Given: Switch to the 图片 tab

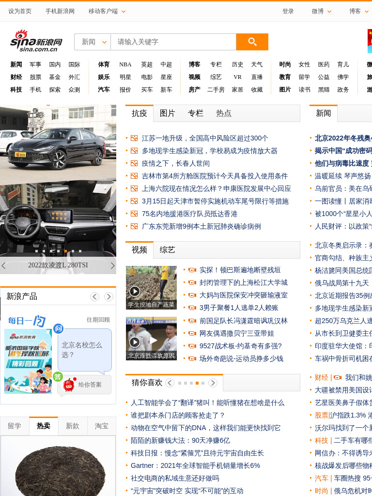Looking at the screenshot, I should point(167,113).
